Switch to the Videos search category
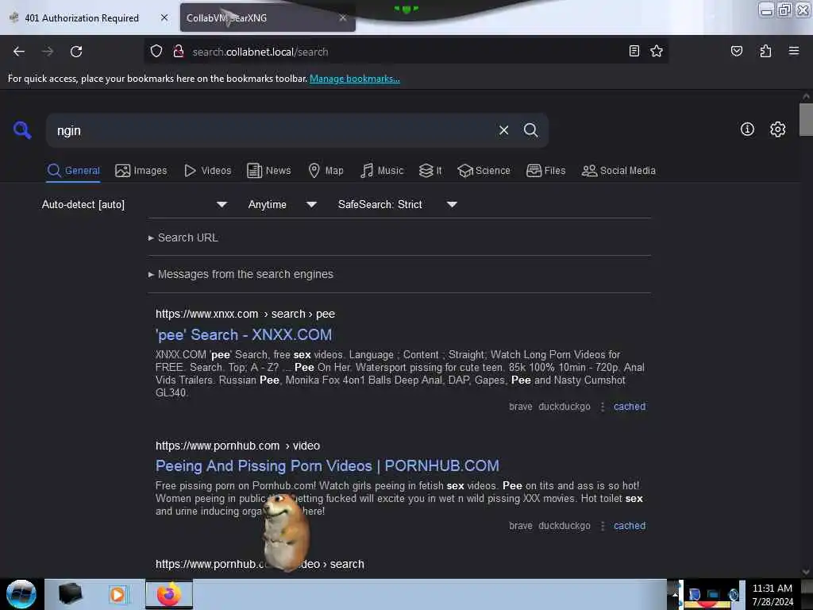Screen dimensions: 813x610 pyautogui.click(x=208, y=171)
